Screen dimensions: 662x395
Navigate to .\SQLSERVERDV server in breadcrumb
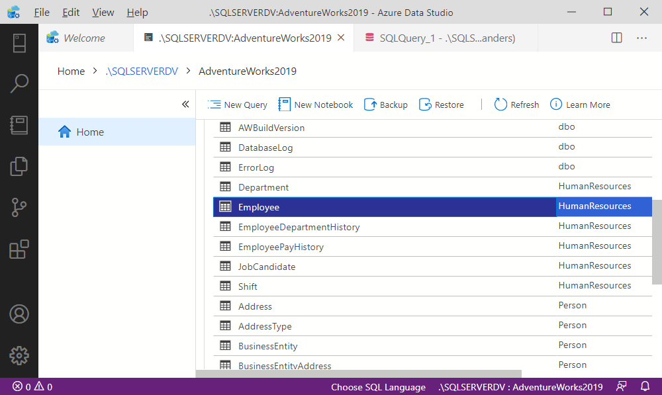pyautogui.click(x=142, y=71)
